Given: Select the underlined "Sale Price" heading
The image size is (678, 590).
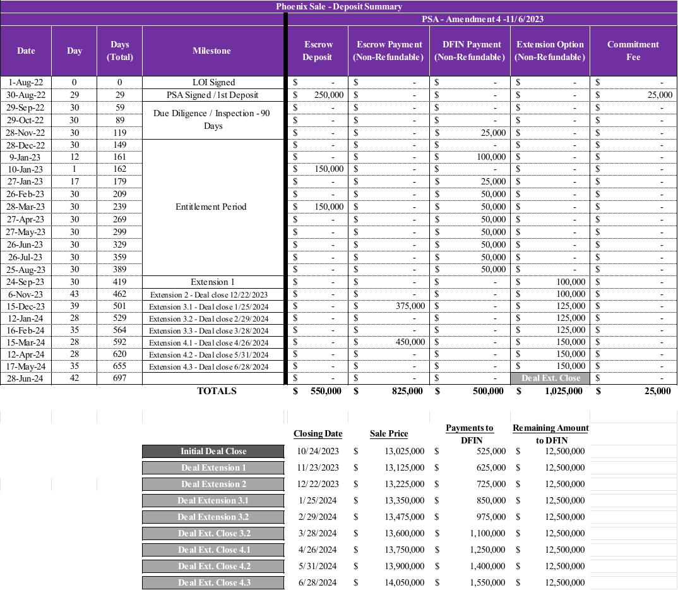Looking at the screenshot, I should (388, 433).
